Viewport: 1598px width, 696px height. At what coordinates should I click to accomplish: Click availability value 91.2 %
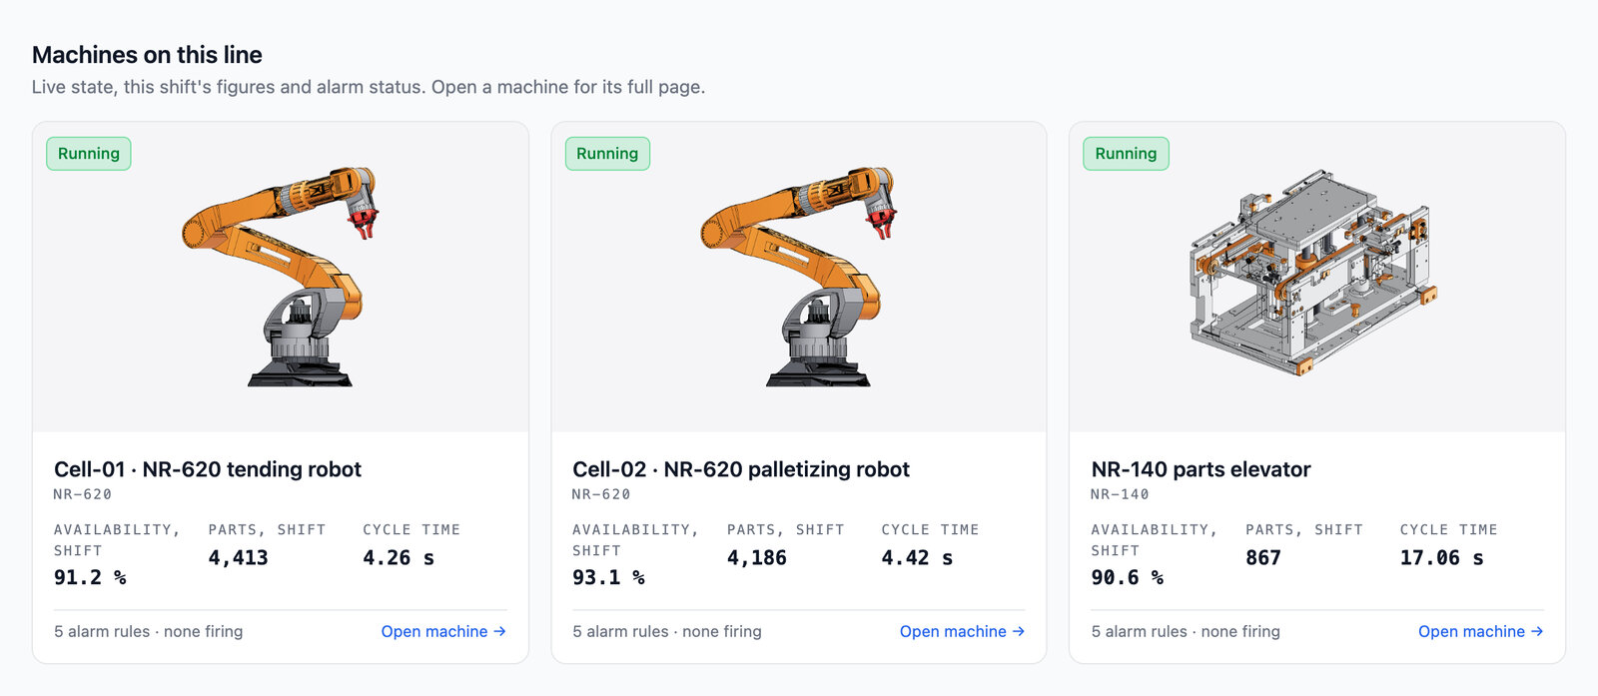[x=90, y=577]
